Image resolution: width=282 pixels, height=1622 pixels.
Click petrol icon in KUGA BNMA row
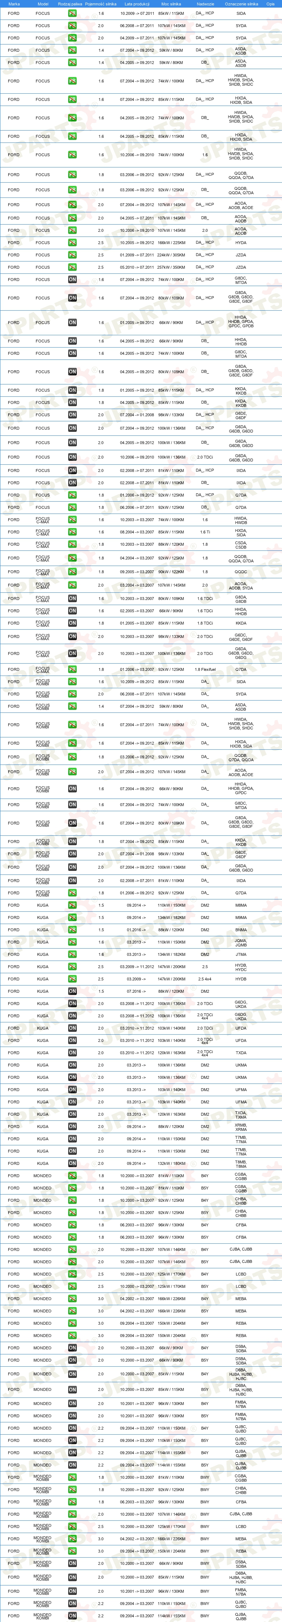pyautogui.click(x=72, y=930)
